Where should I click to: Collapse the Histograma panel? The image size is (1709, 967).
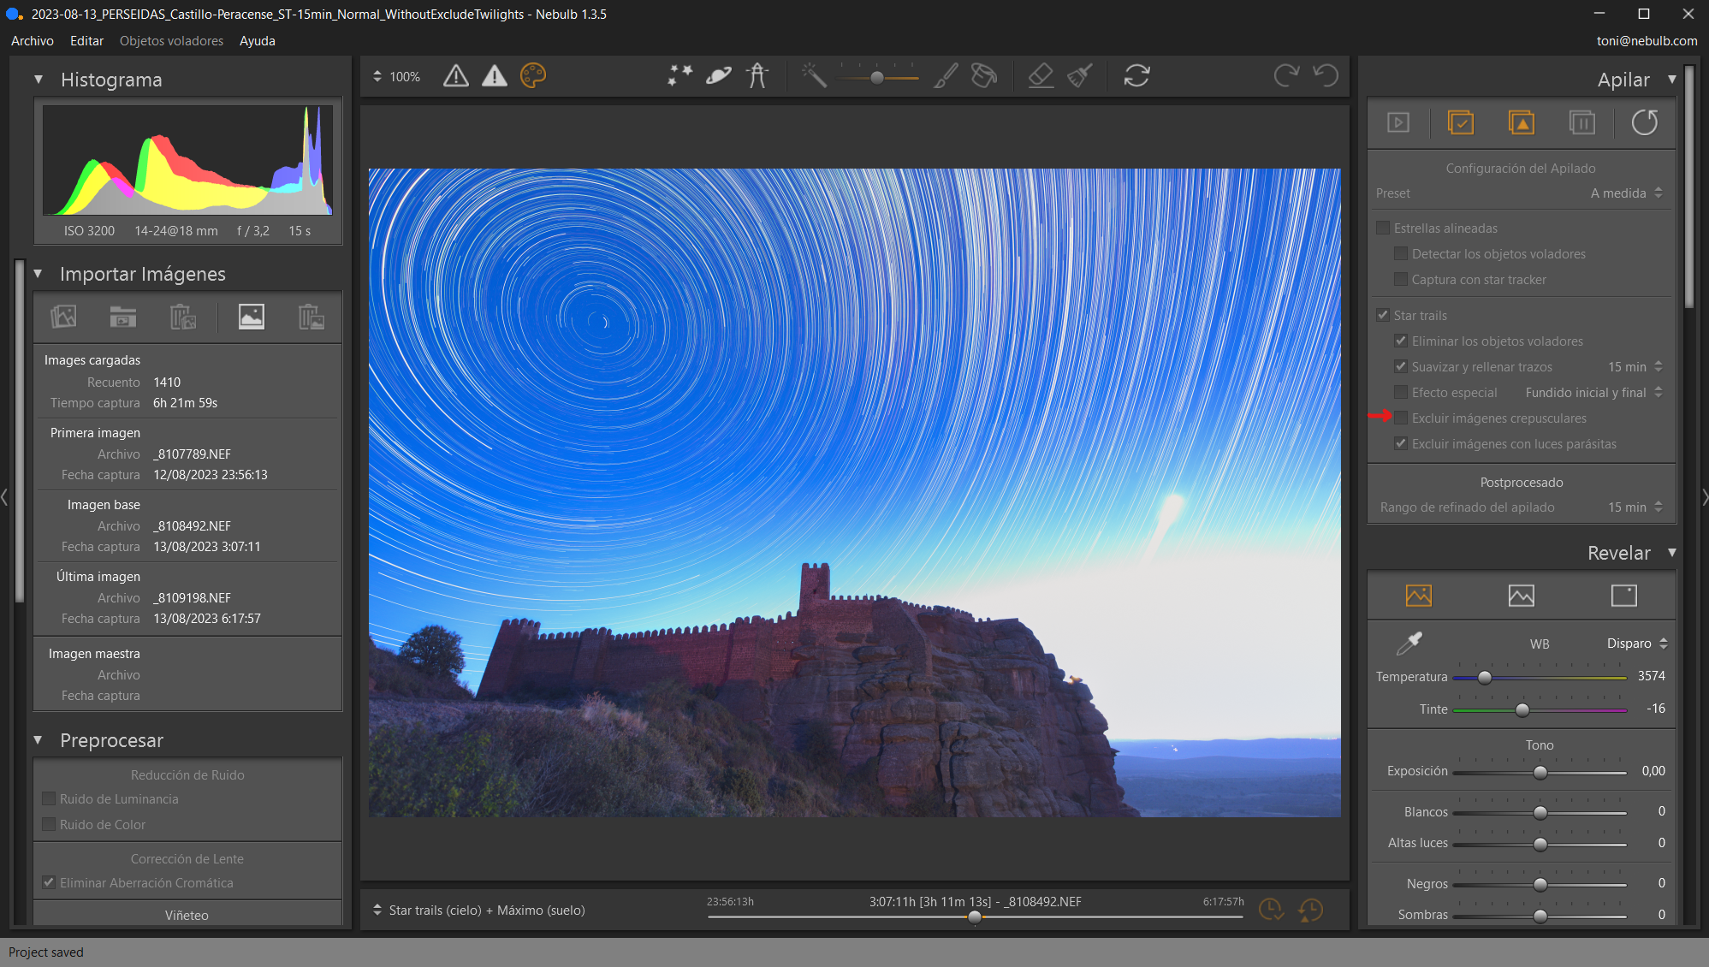point(38,80)
